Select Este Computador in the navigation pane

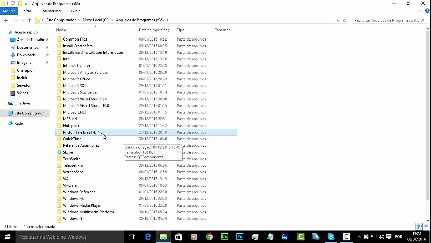(29, 113)
